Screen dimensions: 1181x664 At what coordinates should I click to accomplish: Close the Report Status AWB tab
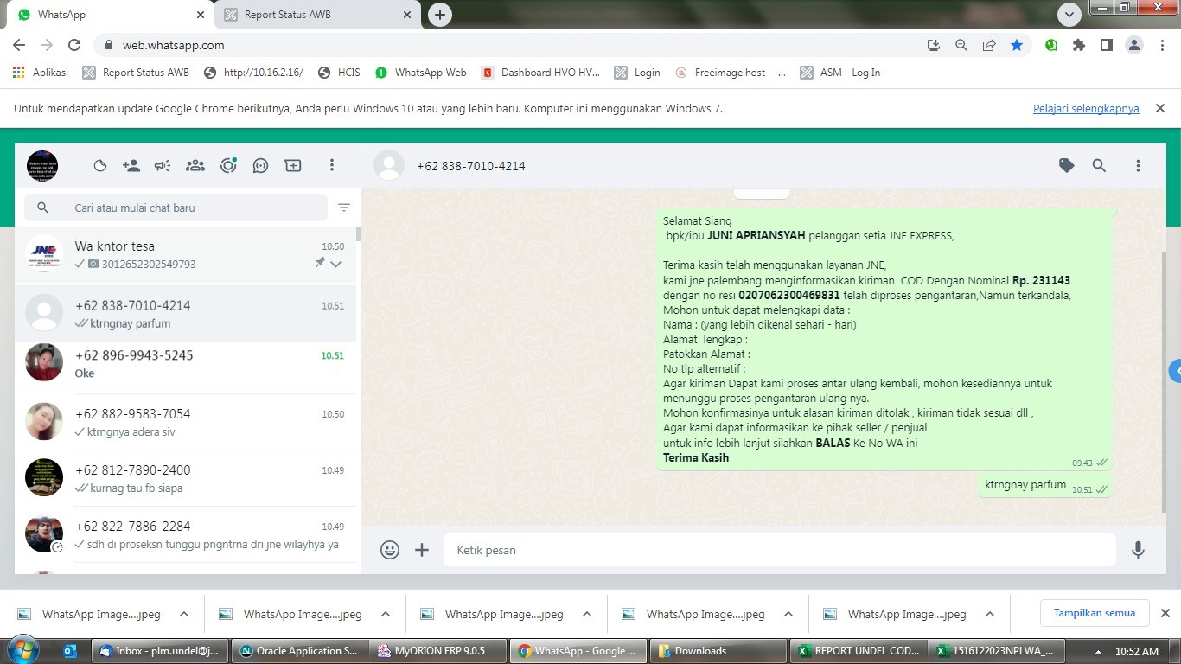tap(408, 15)
